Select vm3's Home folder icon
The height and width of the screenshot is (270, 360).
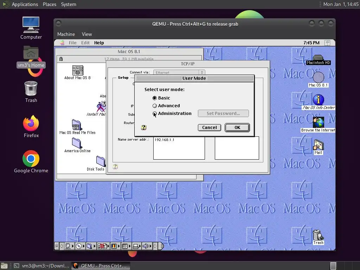pyautogui.click(x=31, y=57)
